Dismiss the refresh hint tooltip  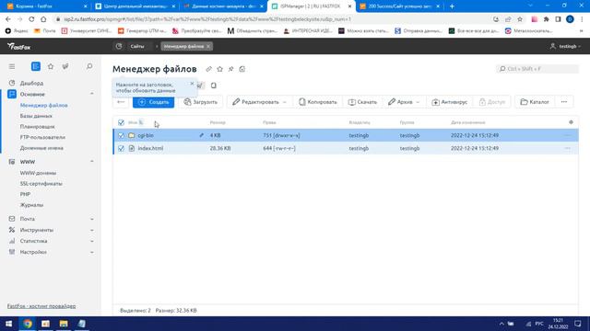(192, 84)
